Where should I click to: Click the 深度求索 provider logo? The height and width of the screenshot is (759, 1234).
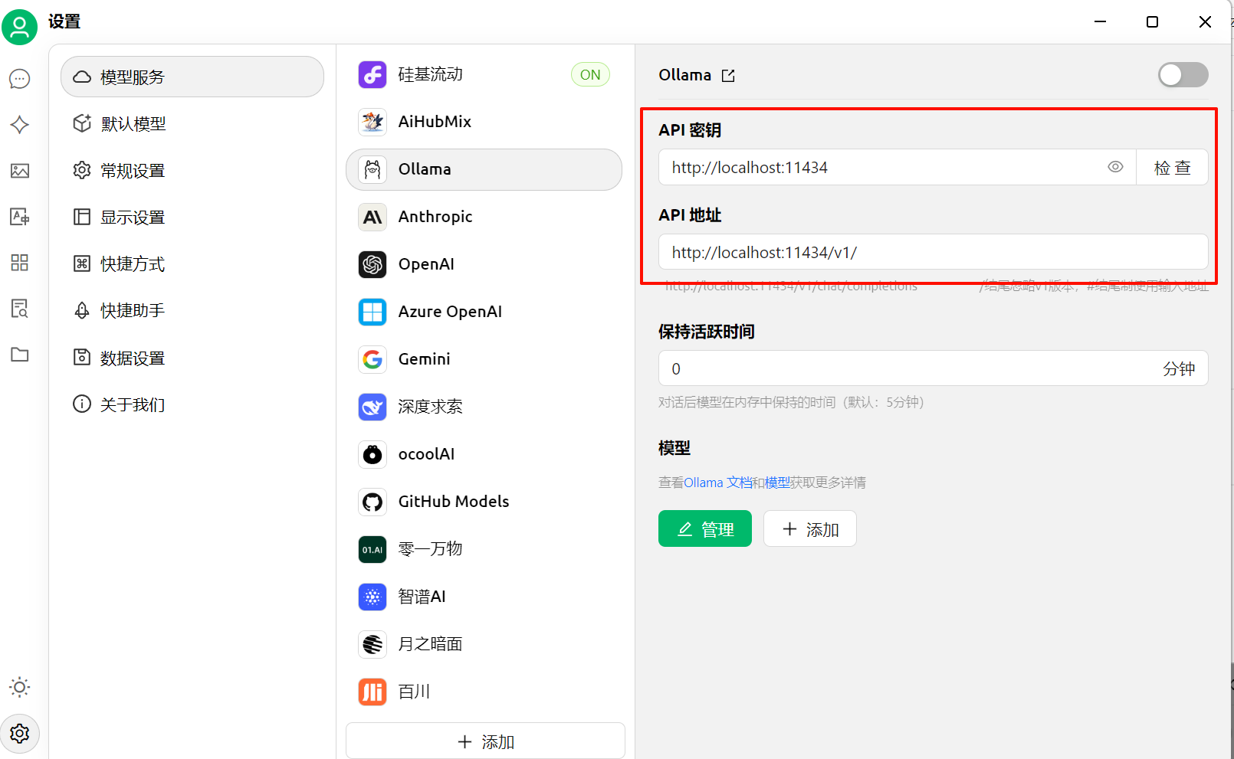coord(372,407)
